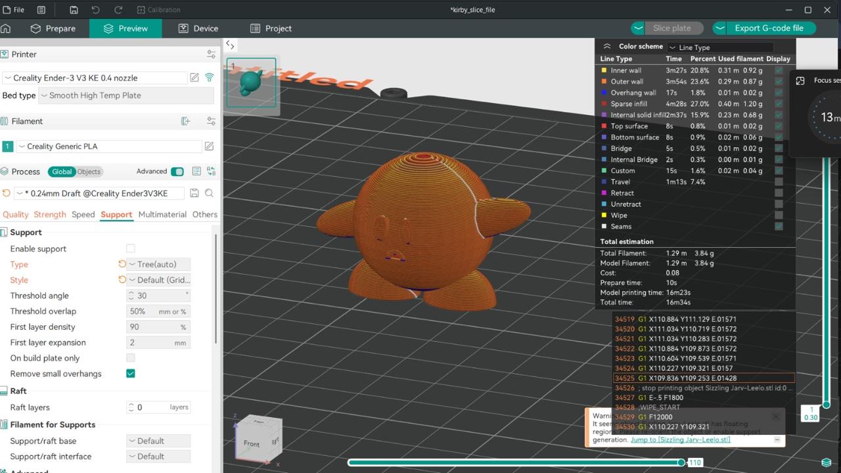Open the Quality settings tab
The height and width of the screenshot is (473, 841).
pyautogui.click(x=16, y=214)
